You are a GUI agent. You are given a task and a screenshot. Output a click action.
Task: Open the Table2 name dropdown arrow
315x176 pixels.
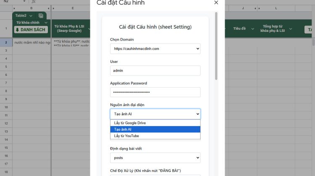click(x=31, y=16)
